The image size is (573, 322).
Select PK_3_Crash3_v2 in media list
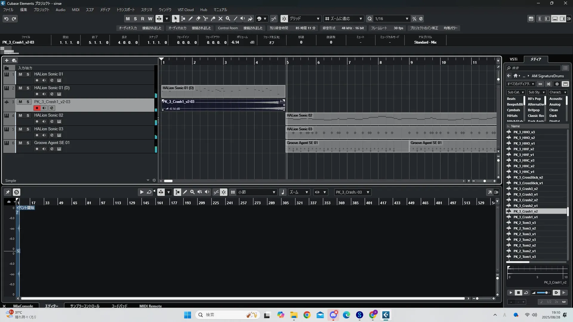[x=525, y=189]
